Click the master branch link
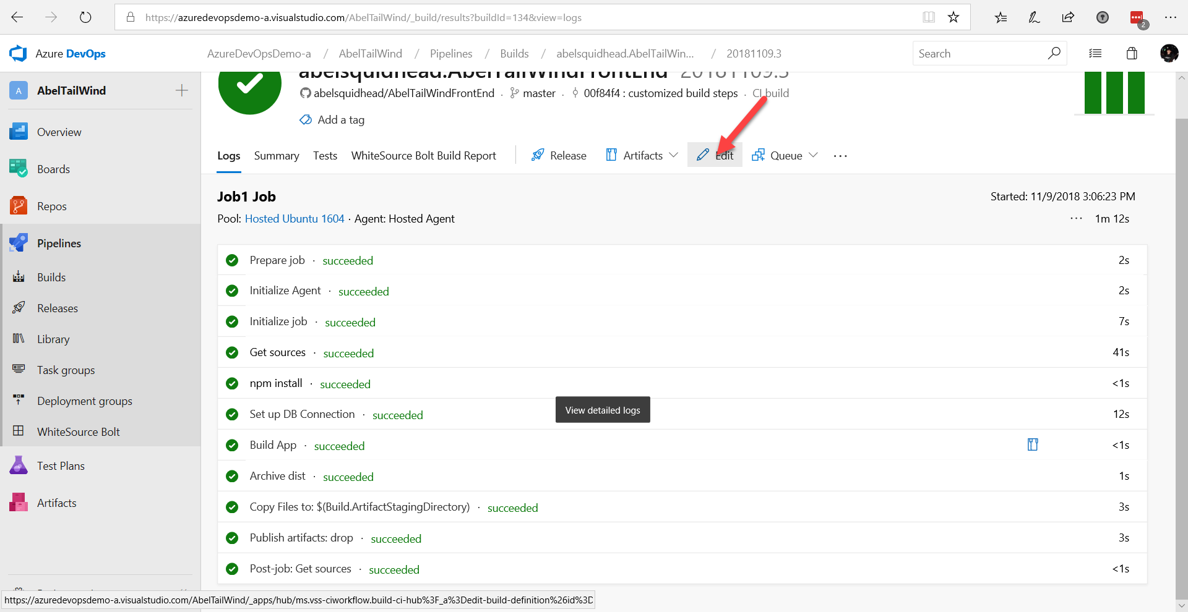Image resolution: width=1188 pixels, height=612 pixels. [539, 93]
